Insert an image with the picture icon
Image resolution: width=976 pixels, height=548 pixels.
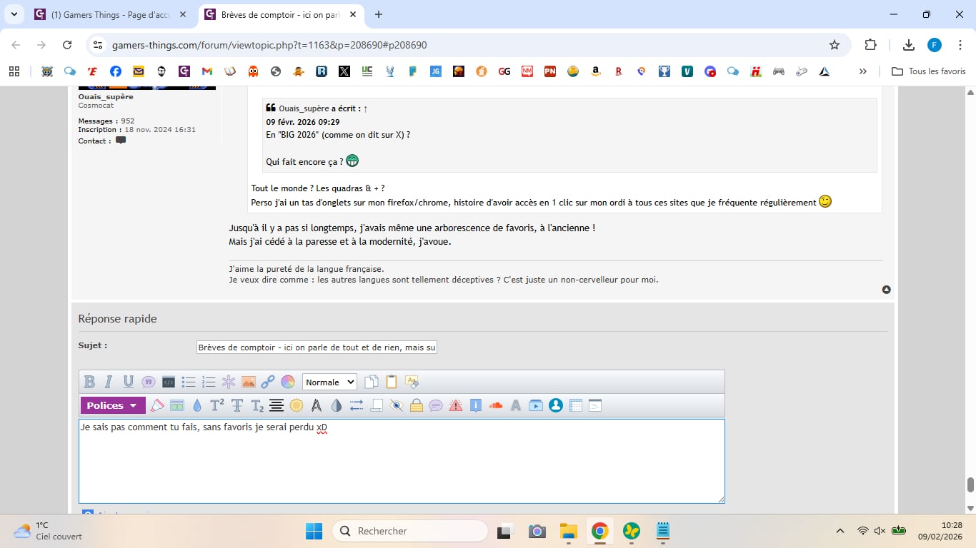pyautogui.click(x=249, y=382)
